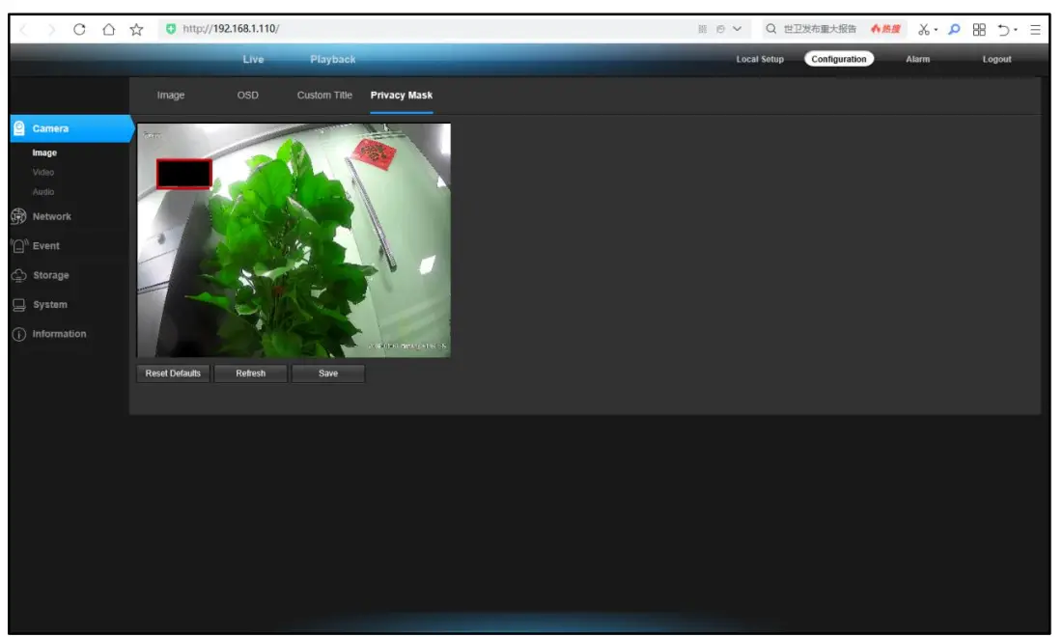1064x637 pixels.
Task: Click the Network globe icon
Action: point(18,216)
